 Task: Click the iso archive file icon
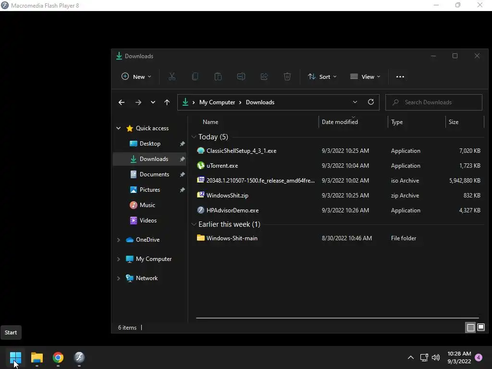click(x=200, y=180)
